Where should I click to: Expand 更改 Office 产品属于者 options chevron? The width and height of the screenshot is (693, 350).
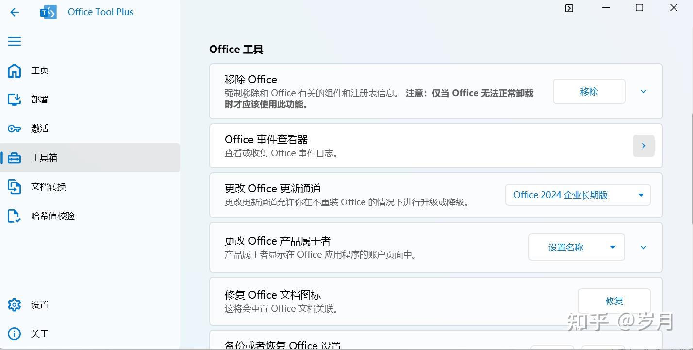pos(643,248)
